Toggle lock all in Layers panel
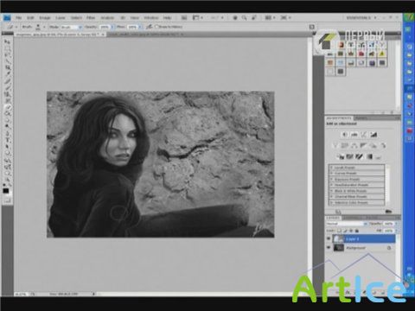Viewport: 415px width, 311px height. click(357, 231)
